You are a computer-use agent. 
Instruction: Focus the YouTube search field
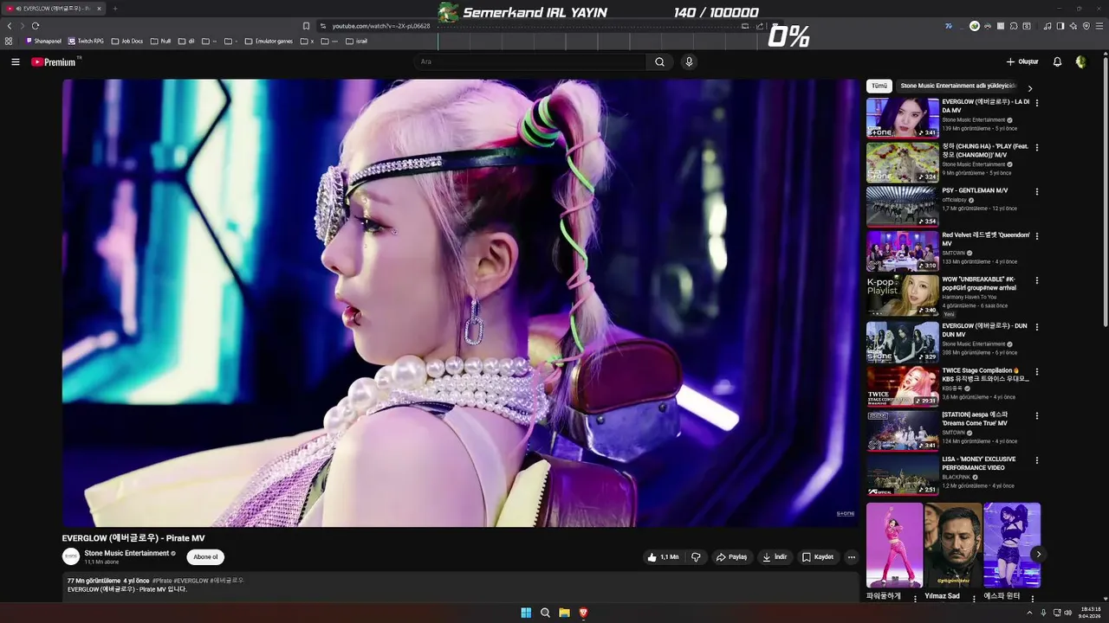point(529,61)
